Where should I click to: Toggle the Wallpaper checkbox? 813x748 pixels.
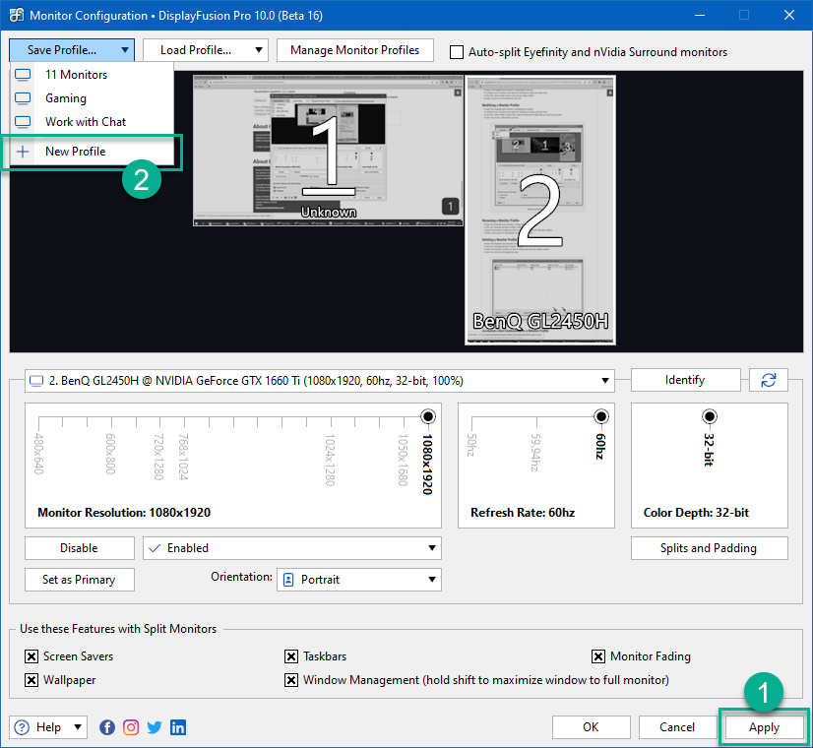tap(31, 679)
